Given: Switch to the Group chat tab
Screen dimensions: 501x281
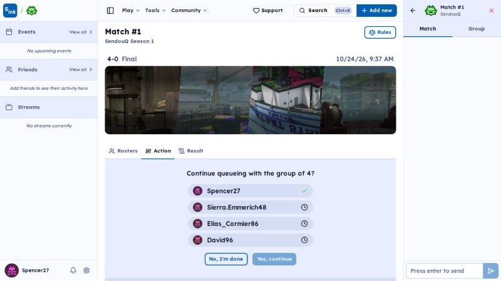Looking at the screenshot, I should point(477,29).
